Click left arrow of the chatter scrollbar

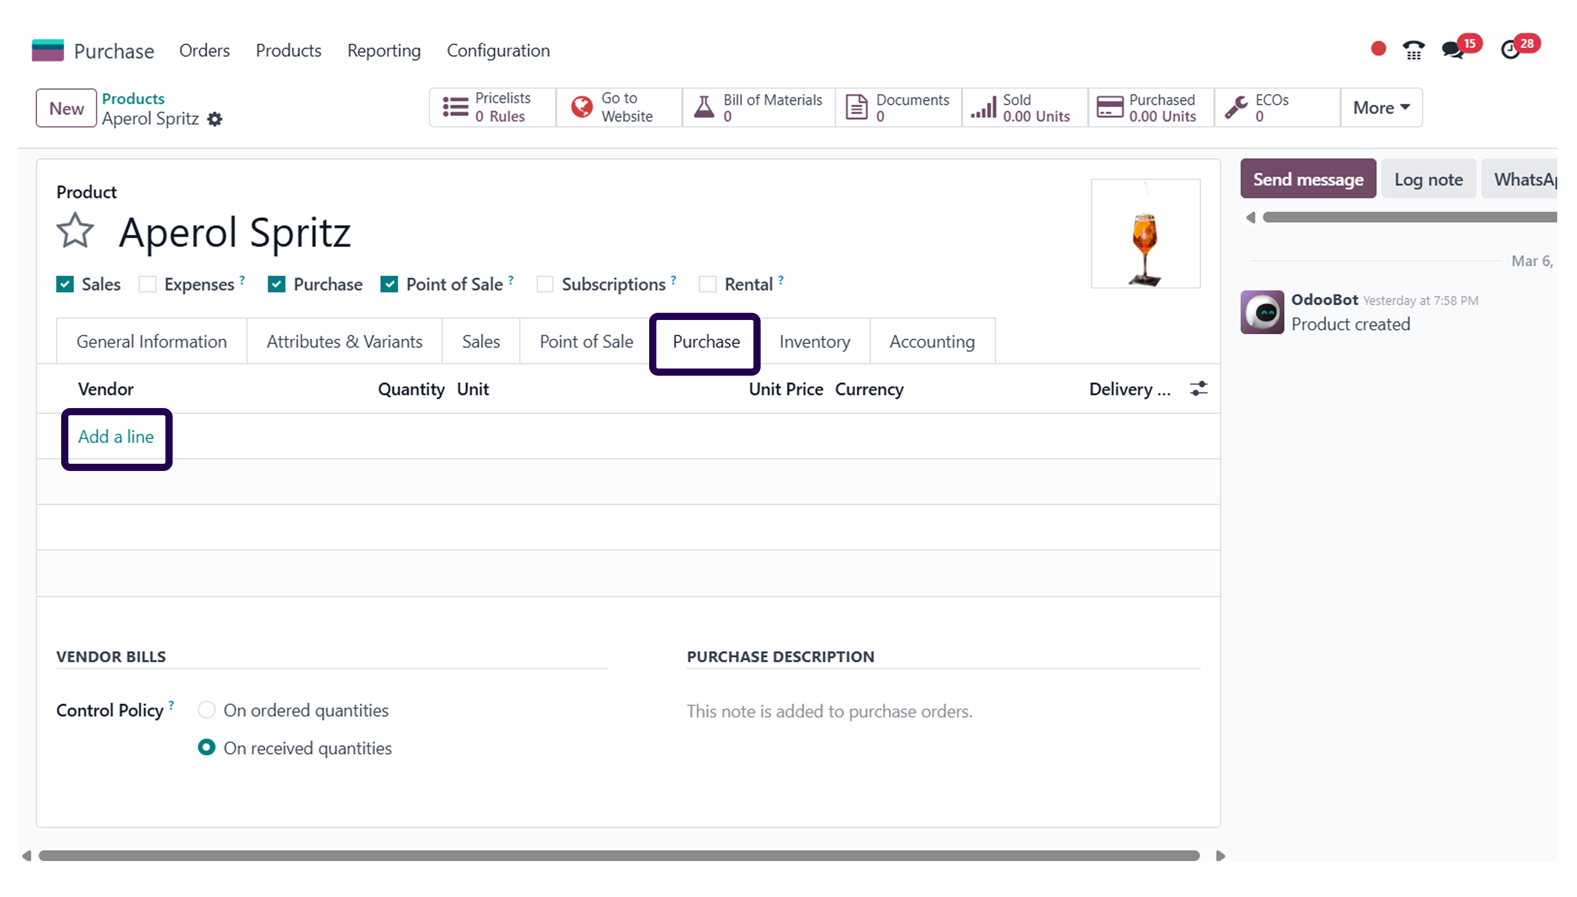[1250, 218]
